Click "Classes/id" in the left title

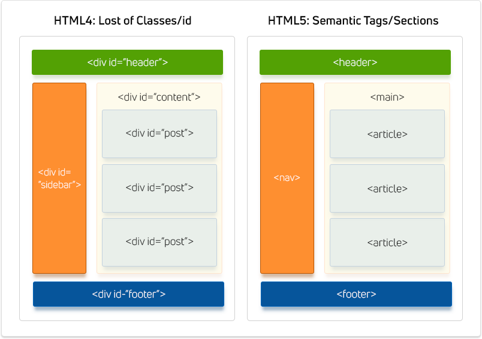(x=170, y=21)
